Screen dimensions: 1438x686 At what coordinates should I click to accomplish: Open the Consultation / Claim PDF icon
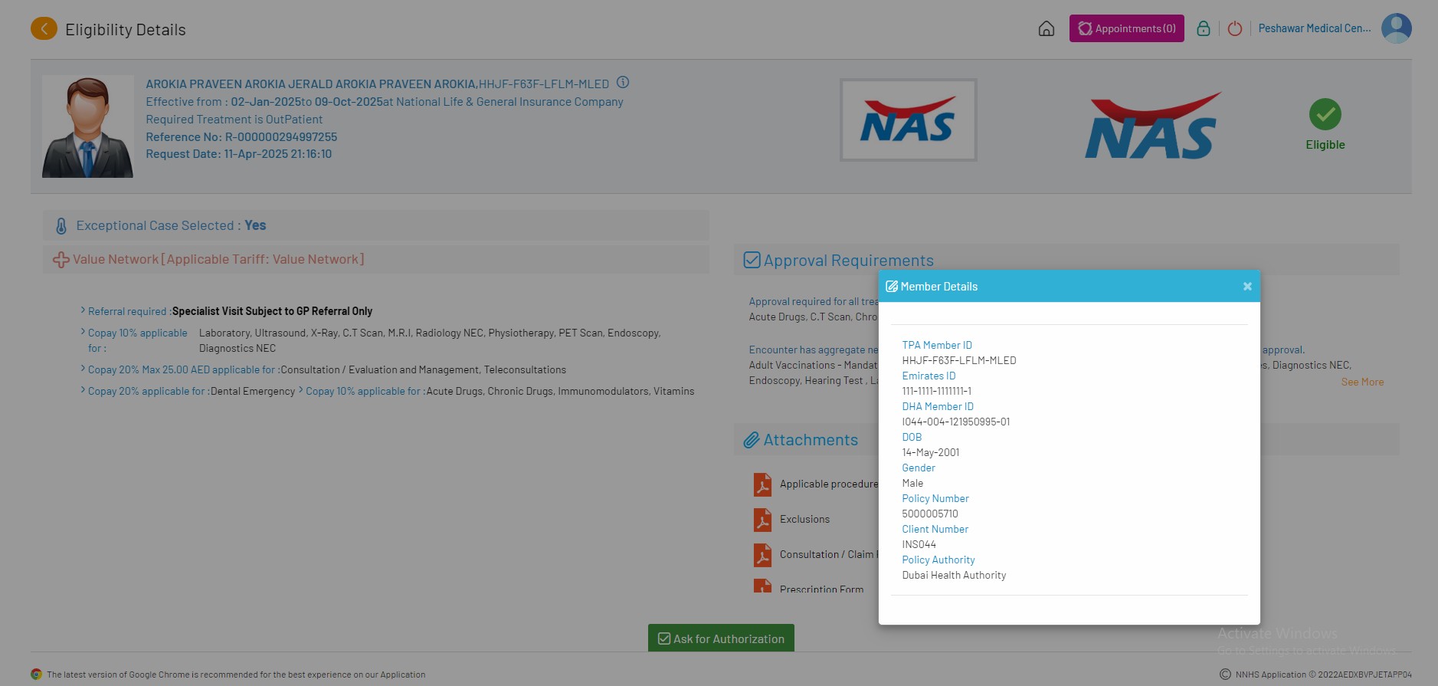762,555
